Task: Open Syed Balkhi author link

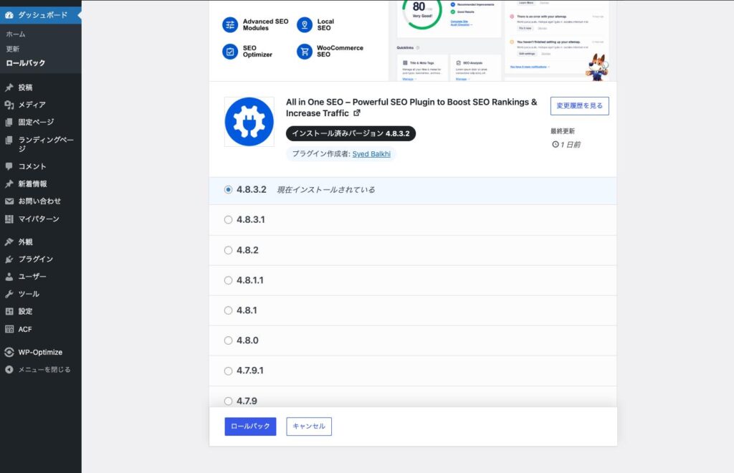Action: (371, 154)
